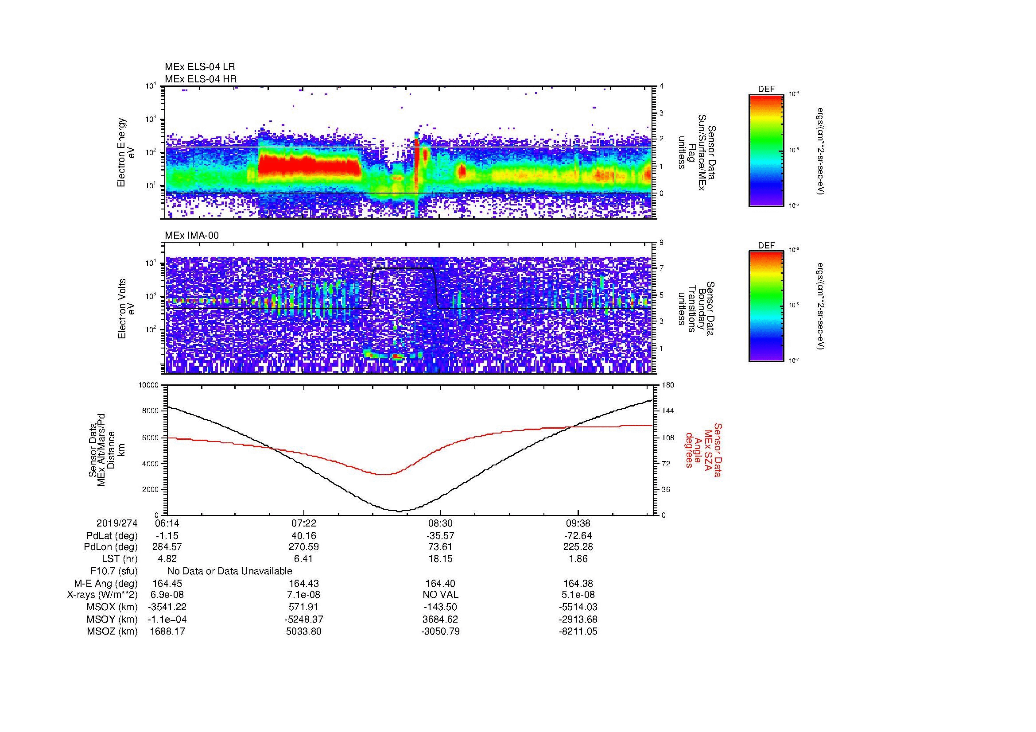The image size is (1036, 732).
Task: Select the 'MEx ELS-04 HR' title
Action: click(201, 79)
